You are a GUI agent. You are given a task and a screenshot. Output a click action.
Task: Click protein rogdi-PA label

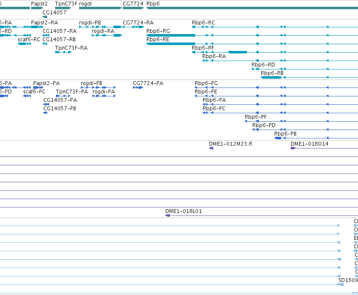(x=103, y=92)
